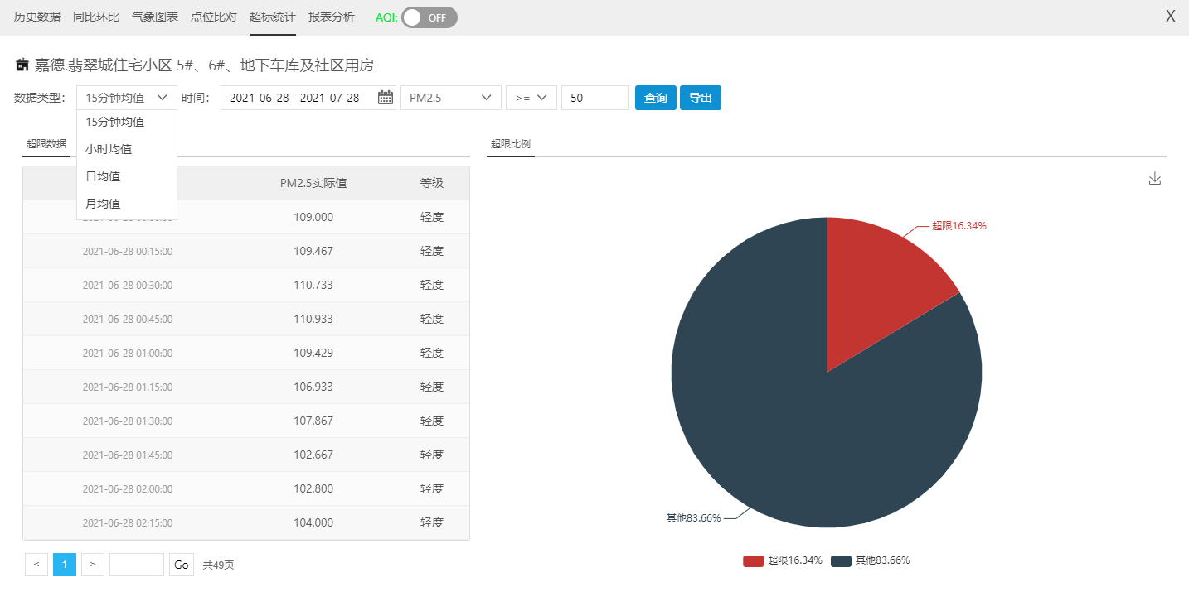1189x611 pixels.
Task: Expand the >= comparison operator dropdown
Action: tap(531, 98)
